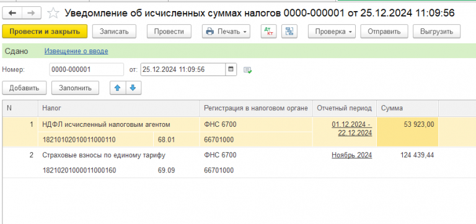Click the Заполнить button

click(75, 88)
